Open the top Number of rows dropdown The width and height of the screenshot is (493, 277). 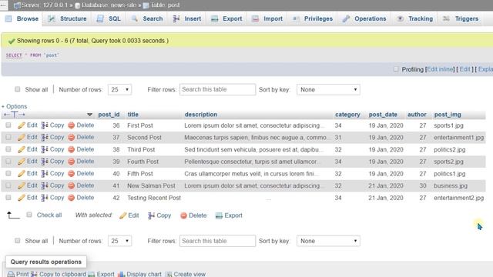pyautogui.click(x=120, y=89)
